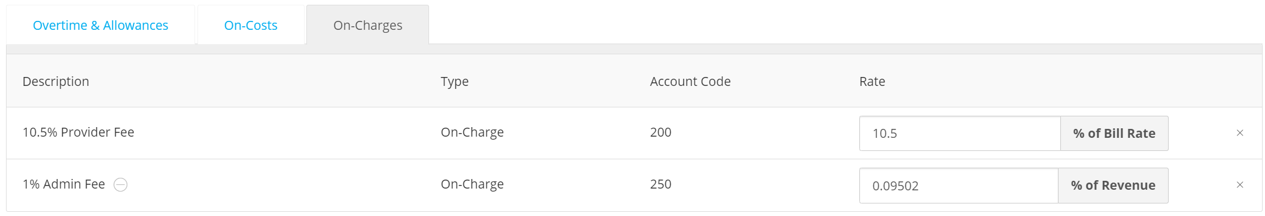Screen dimensions: 1265x216
Task: Open the On-Costs tab
Action: (251, 25)
